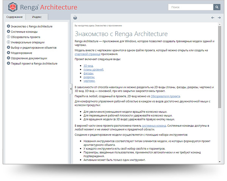
Task: Click the Renga cube logo icon
Action: pos(13,7)
